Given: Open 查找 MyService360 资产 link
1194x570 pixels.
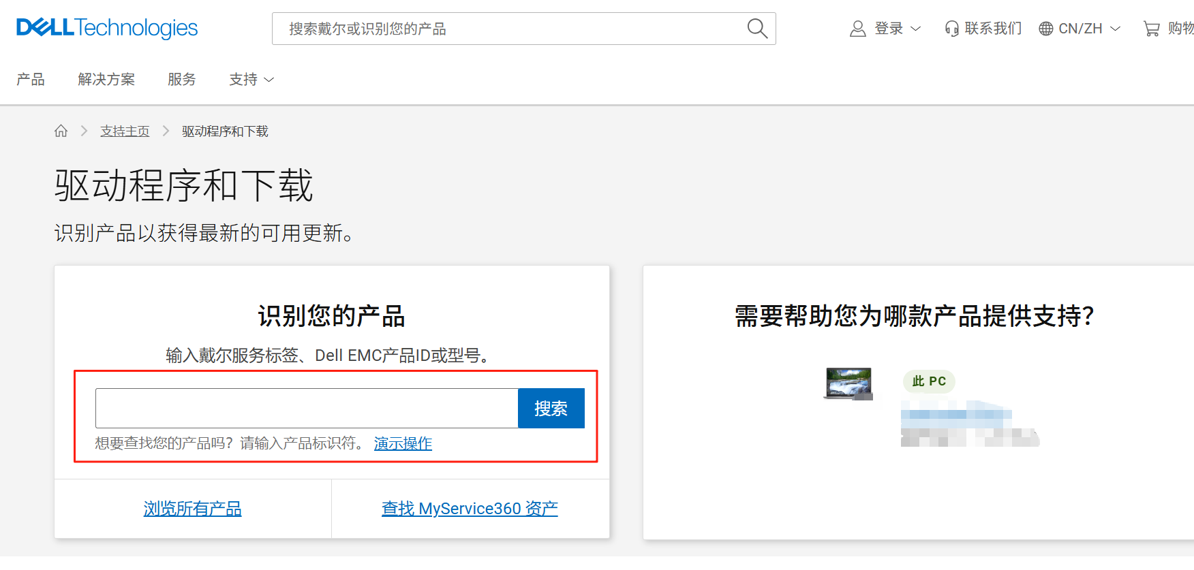Looking at the screenshot, I should pyautogui.click(x=470, y=509).
